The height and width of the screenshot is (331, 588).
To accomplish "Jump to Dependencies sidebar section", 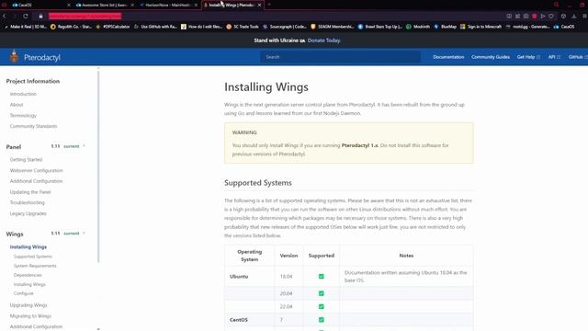I will pos(28,275).
